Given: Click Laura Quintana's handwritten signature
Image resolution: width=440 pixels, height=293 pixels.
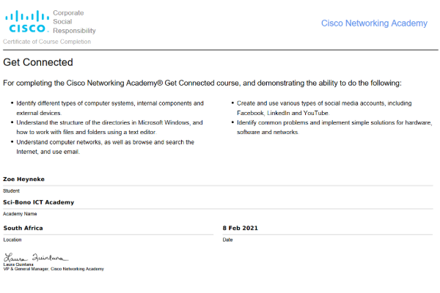Looking at the screenshot, I should pos(35,257).
